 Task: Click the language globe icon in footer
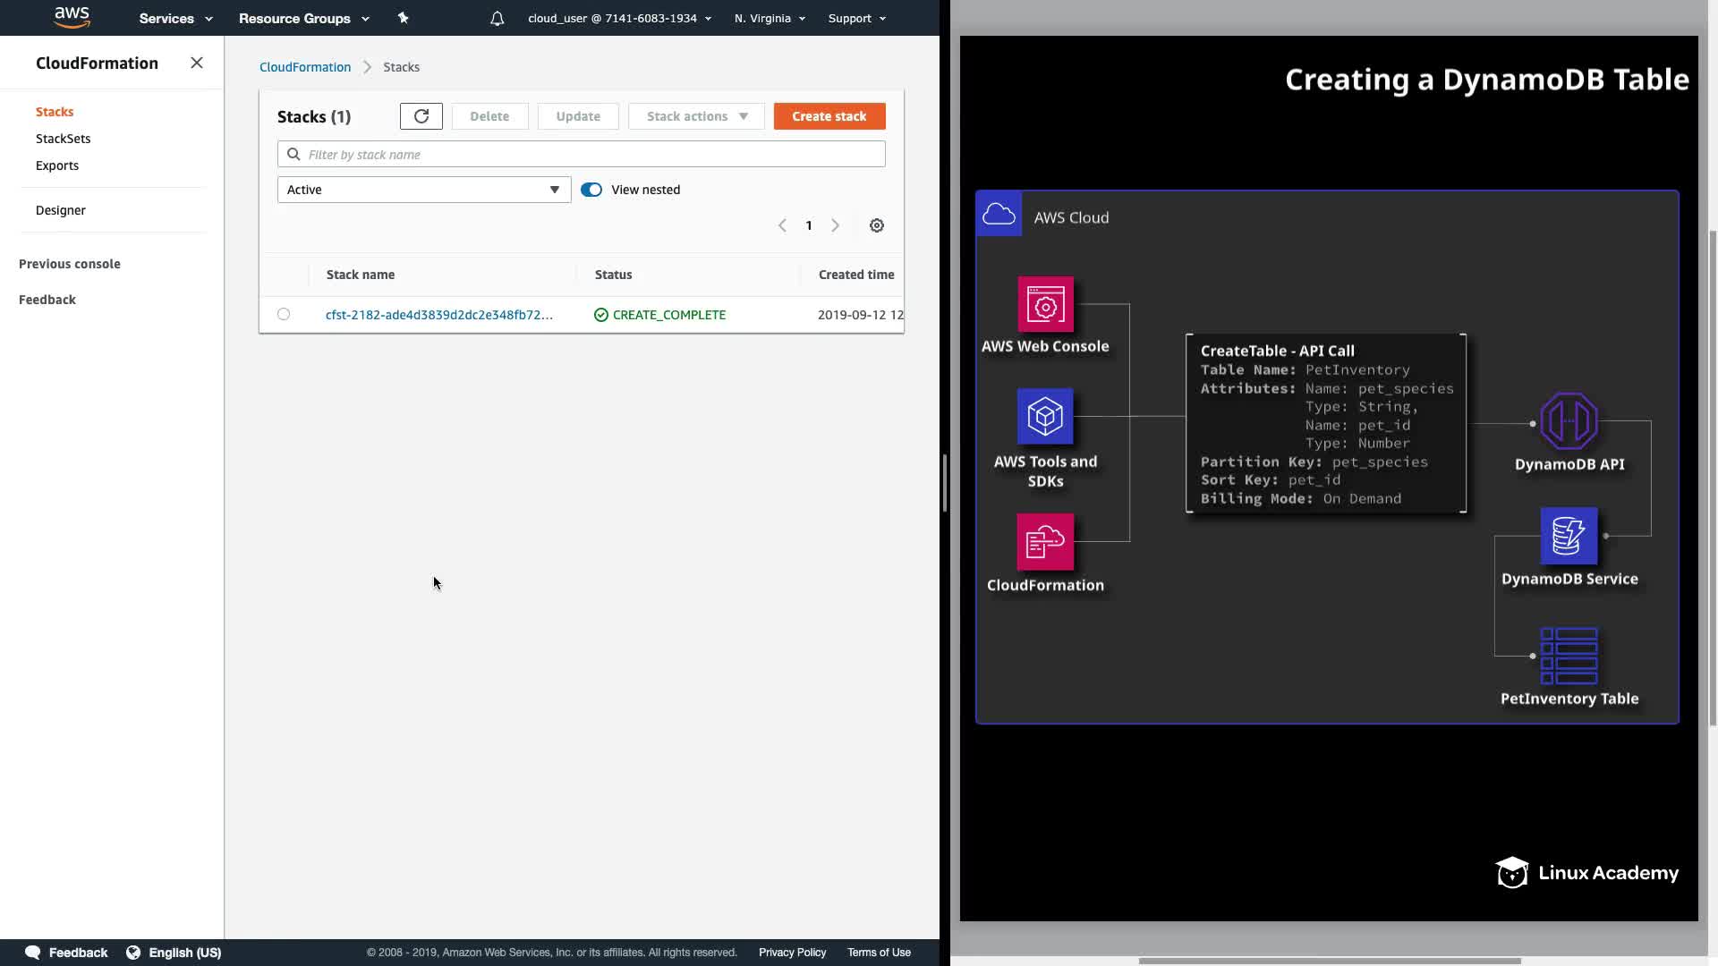point(133,953)
